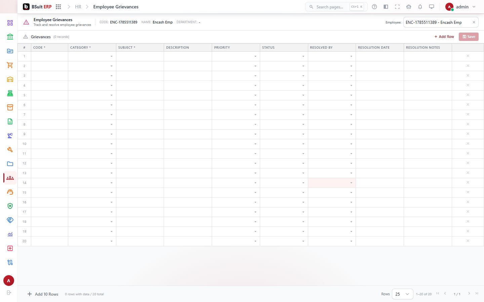Viewport: 484px width, 302px height.
Task: Open the handshake CRM module icon
Action: pos(10,220)
